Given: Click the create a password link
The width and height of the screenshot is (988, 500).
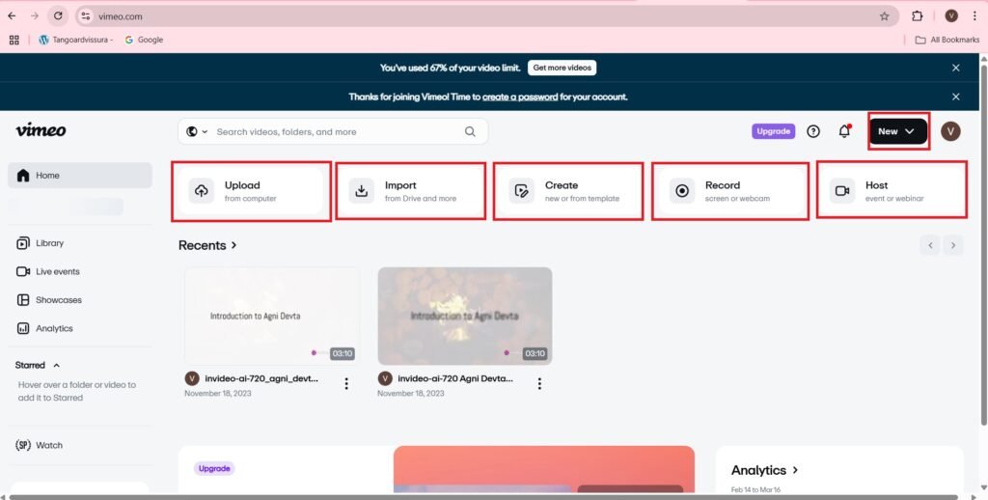Looking at the screenshot, I should click(x=520, y=97).
